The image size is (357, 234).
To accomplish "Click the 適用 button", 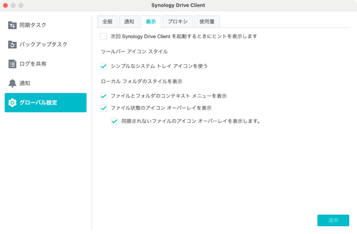I will point(333,220).
